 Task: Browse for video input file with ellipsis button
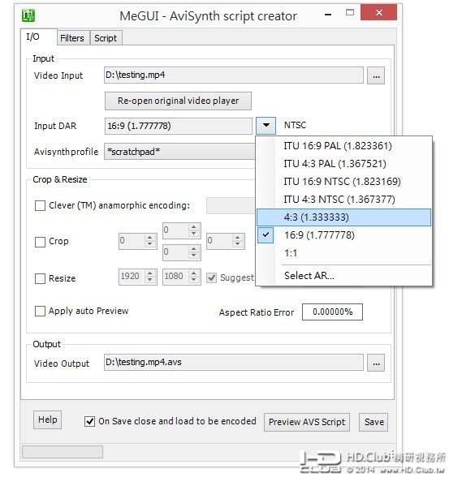376,75
